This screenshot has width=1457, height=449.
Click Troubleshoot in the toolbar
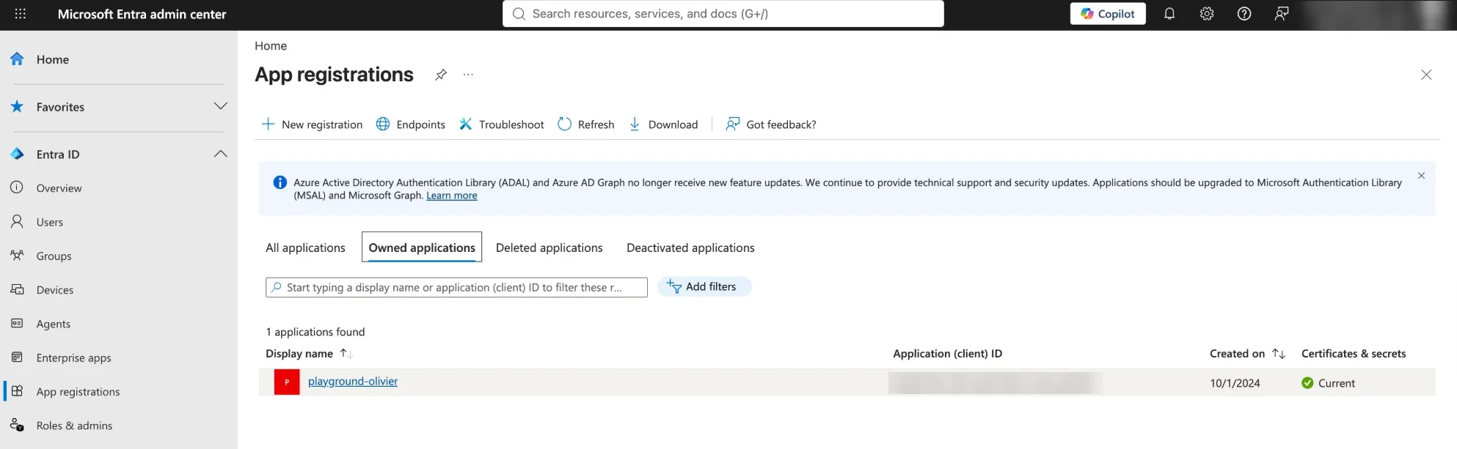point(502,125)
